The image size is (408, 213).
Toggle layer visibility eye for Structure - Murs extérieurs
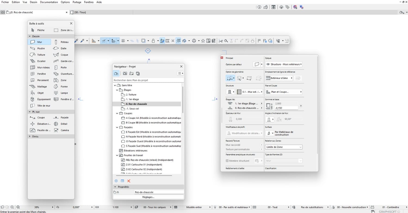pyautogui.click(x=268, y=64)
